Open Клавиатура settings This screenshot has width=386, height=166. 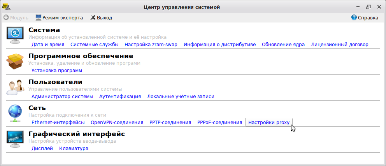tap(74, 148)
